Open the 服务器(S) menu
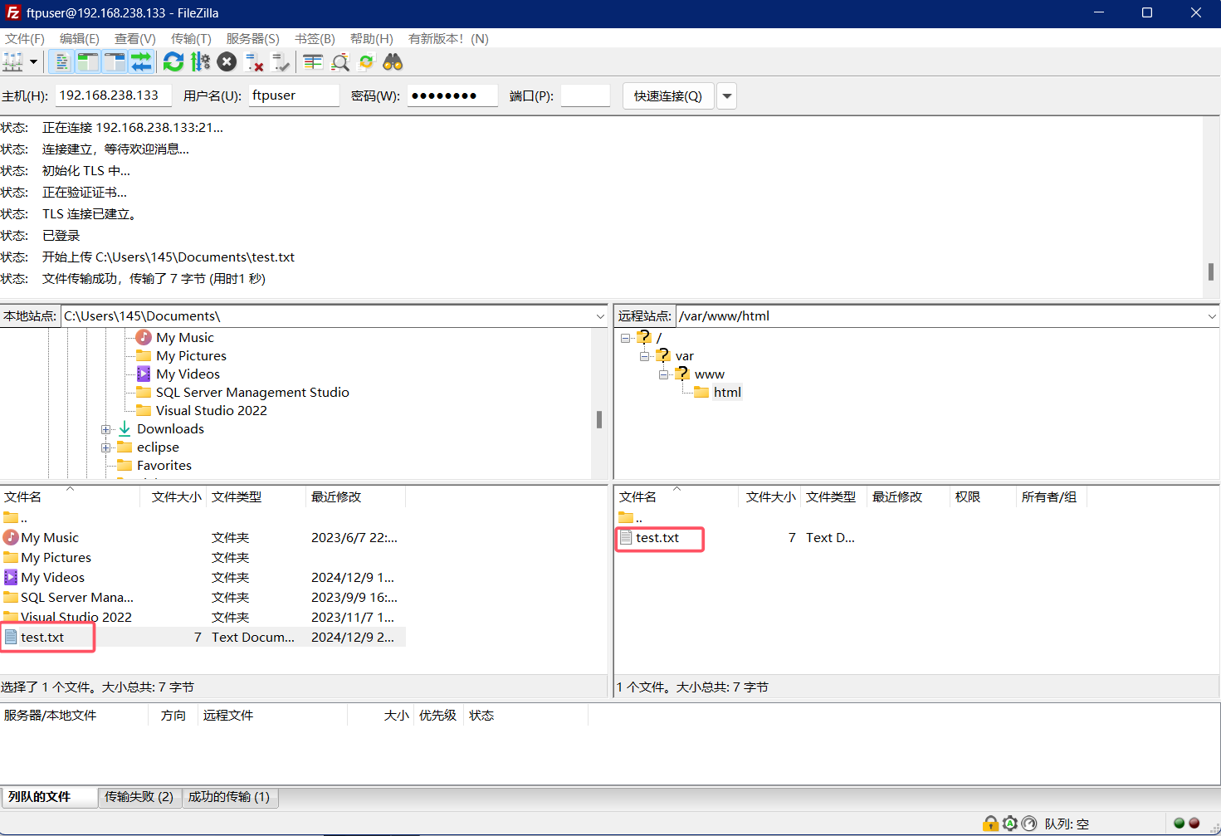This screenshot has width=1221, height=836. pos(252,39)
